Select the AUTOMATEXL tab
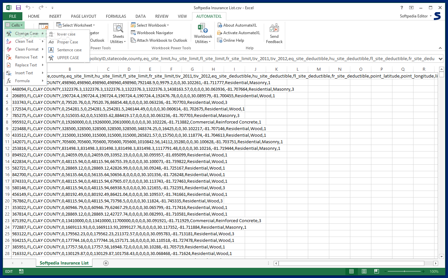The height and width of the screenshot is (278, 448). click(209, 16)
